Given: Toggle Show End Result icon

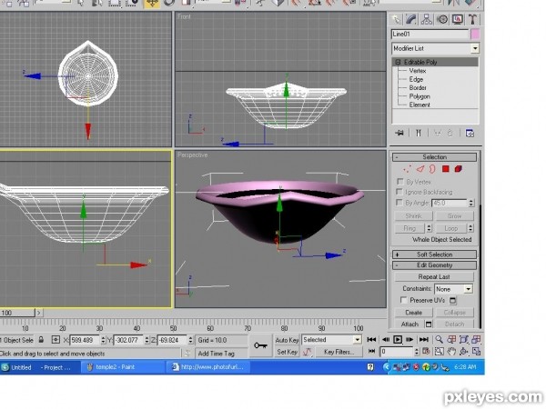Looking at the screenshot, I should coord(419,133).
